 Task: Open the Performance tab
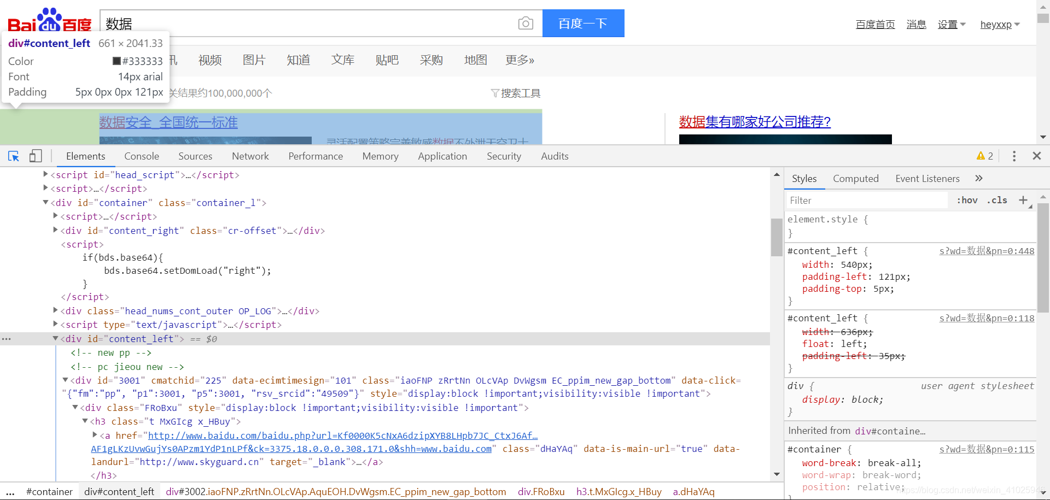pyautogui.click(x=316, y=156)
